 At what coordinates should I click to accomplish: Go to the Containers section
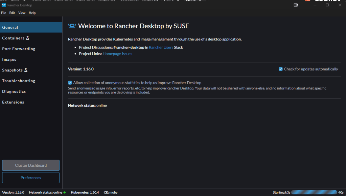pos(31,38)
